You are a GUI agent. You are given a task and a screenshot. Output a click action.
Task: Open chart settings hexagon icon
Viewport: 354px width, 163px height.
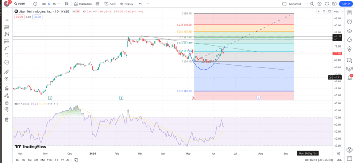point(319,4)
